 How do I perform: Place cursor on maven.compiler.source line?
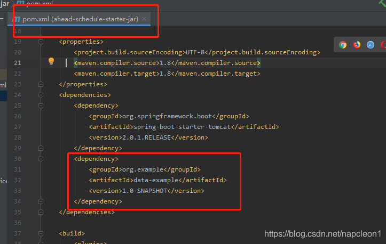167,63
